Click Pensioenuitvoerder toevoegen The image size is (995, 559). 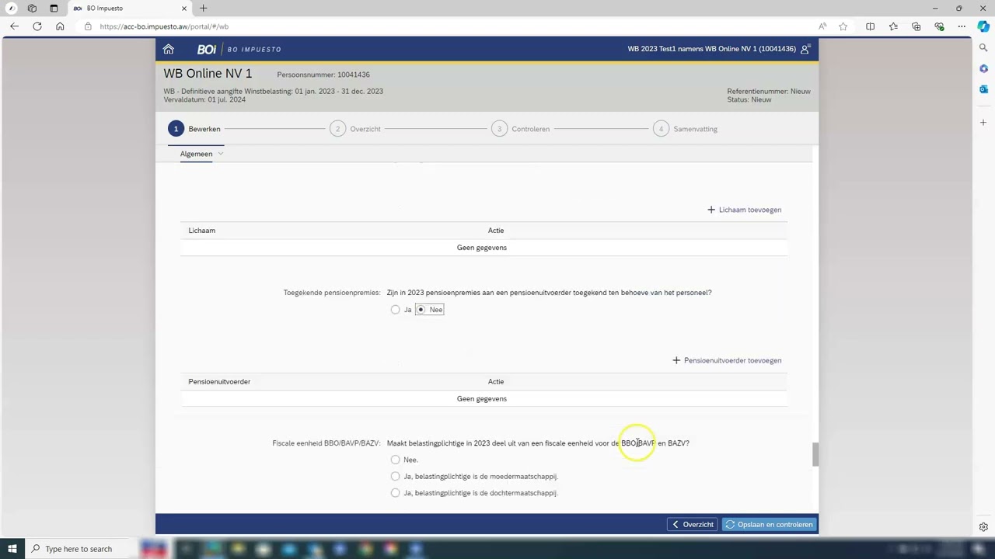(727, 360)
